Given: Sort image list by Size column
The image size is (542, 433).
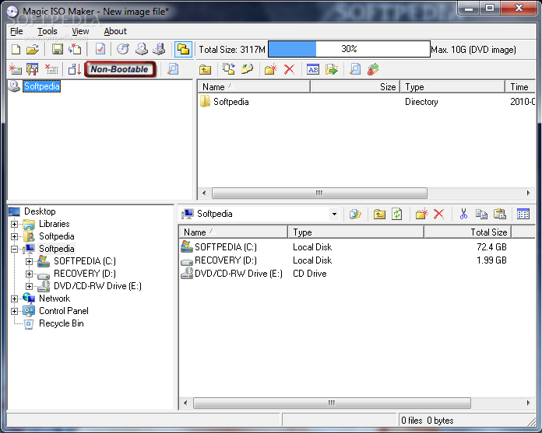Looking at the screenshot, I should pyautogui.click(x=355, y=87).
